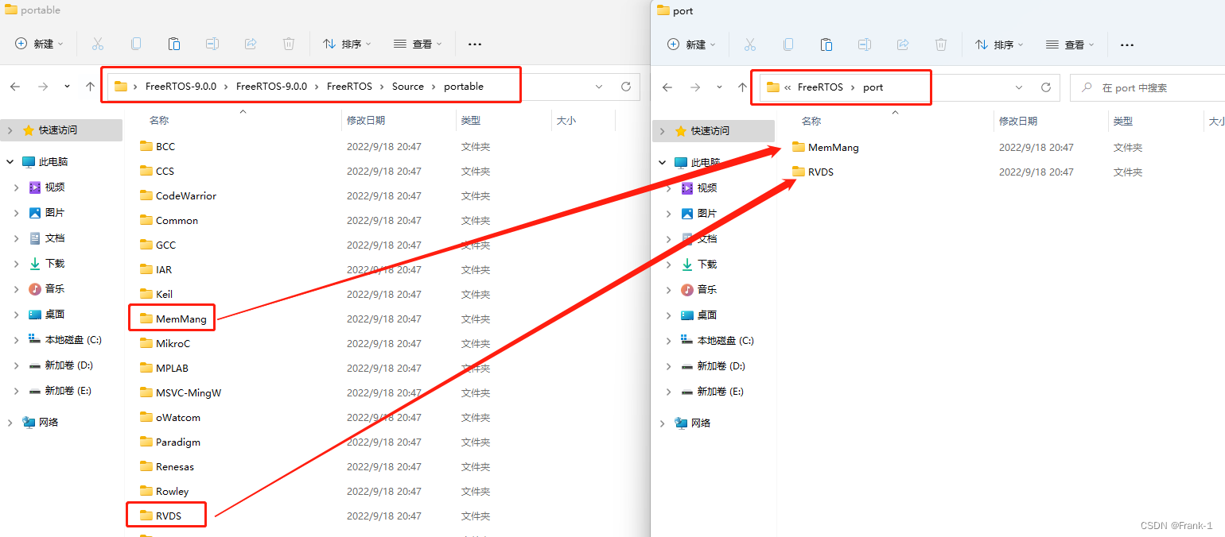This screenshot has width=1225, height=537.
Task: Click the Cut icon in port window toolbar
Action: pyautogui.click(x=750, y=44)
